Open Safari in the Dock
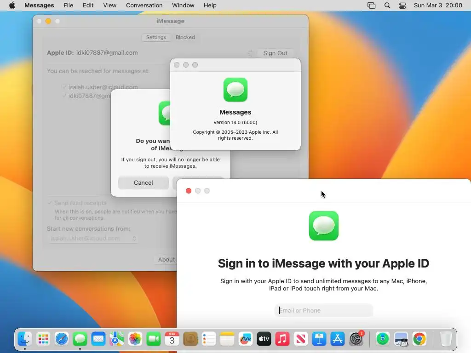 point(62,339)
